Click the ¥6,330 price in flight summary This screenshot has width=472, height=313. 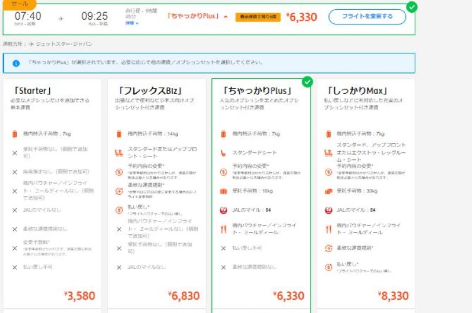point(301,17)
